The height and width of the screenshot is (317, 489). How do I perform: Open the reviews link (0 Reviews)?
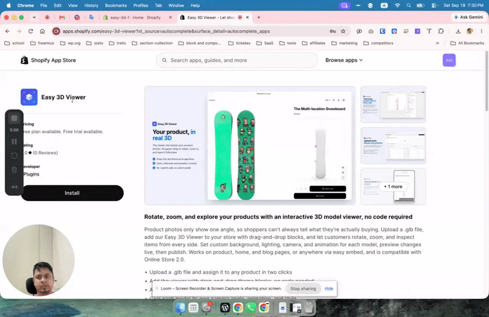45,153
